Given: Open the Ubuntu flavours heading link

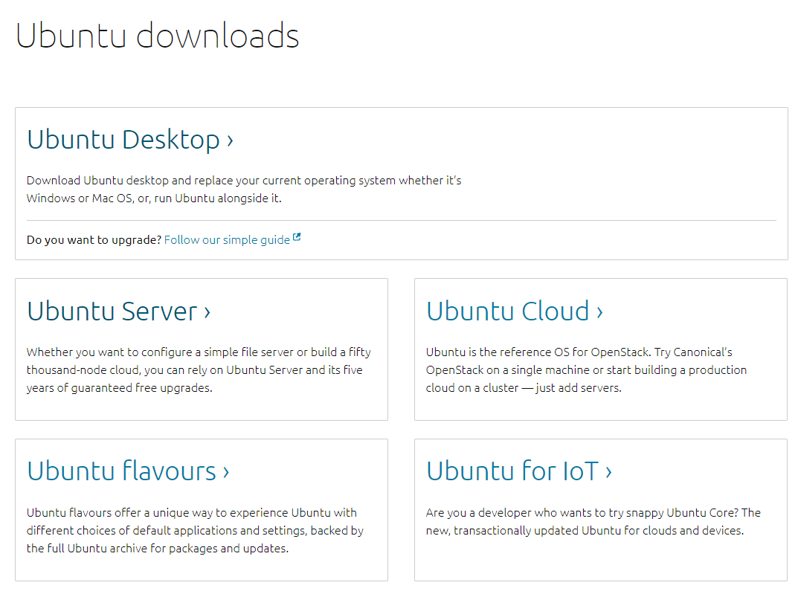Looking at the screenshot, I should pyautogui.click(x=128, y=471).
